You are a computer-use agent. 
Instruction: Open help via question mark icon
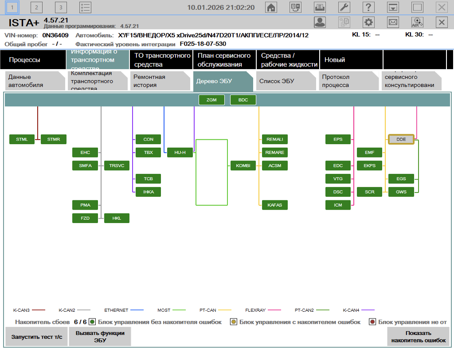coord(368,7)
